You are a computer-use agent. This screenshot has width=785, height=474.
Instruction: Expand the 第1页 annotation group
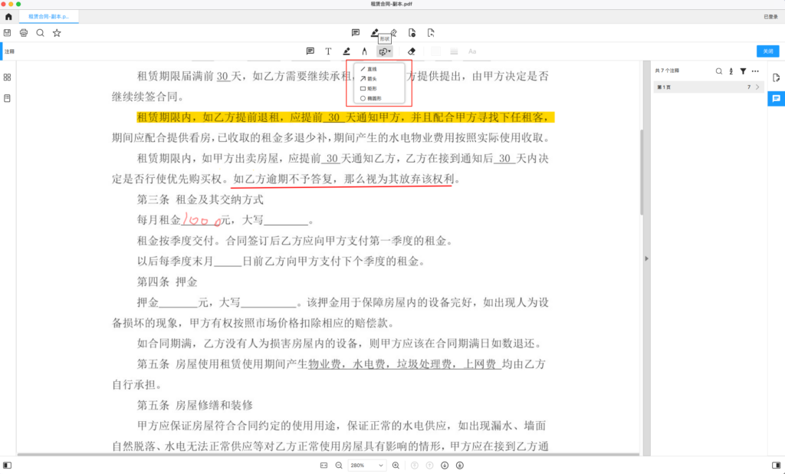757,87
